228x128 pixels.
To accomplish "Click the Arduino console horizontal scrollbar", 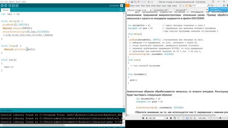I will [33, 125].
